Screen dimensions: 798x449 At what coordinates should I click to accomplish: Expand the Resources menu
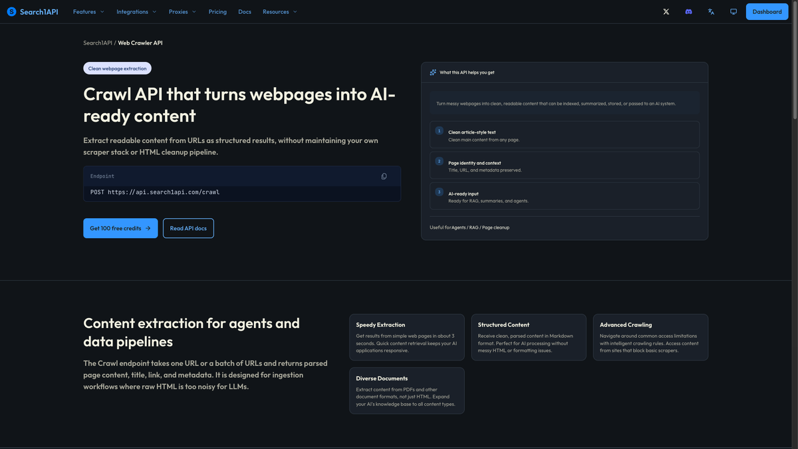tap(280, 11)
